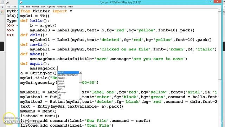Place cursor on 'from tkinter import *' line
Image resolution: width=225 pixels, height=127 pixels.
click(46, 11)
